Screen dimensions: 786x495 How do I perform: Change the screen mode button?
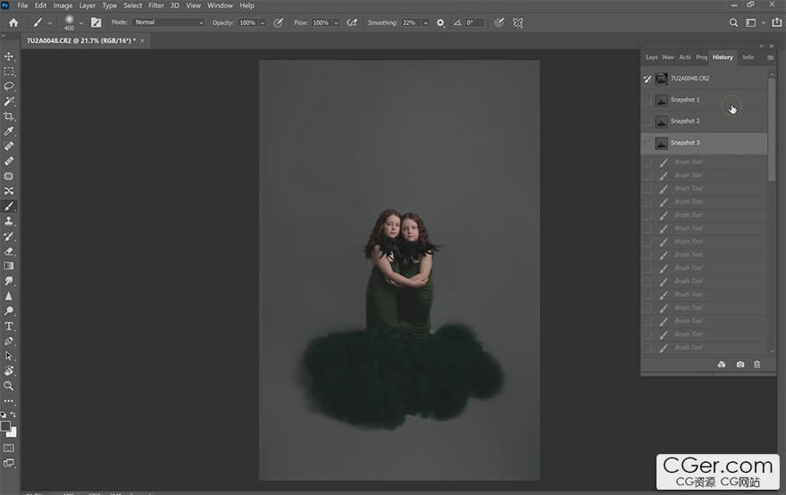(x=9, y=463)
